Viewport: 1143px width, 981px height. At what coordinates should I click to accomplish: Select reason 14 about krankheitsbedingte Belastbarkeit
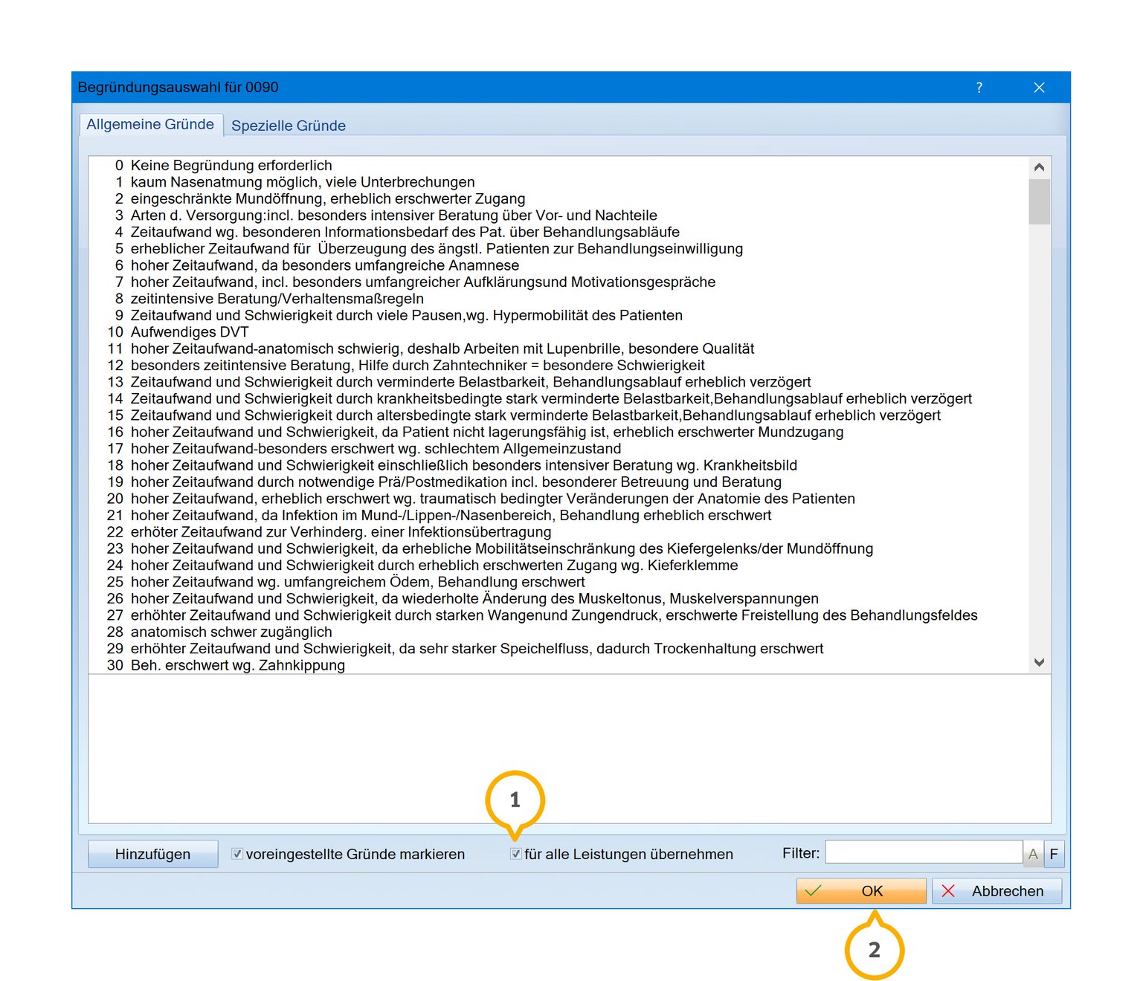click(558, 398)
